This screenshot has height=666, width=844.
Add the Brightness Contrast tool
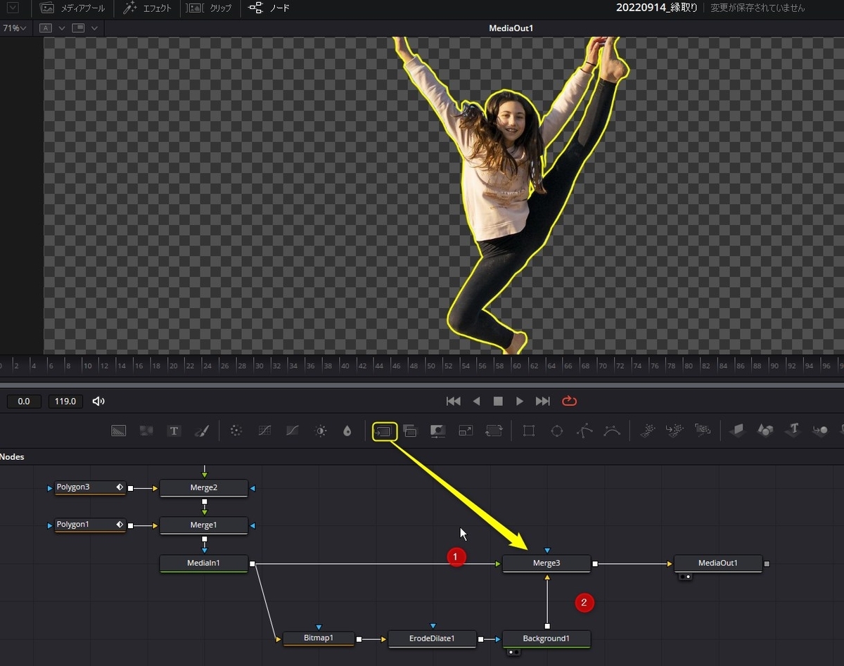point(321,430)
